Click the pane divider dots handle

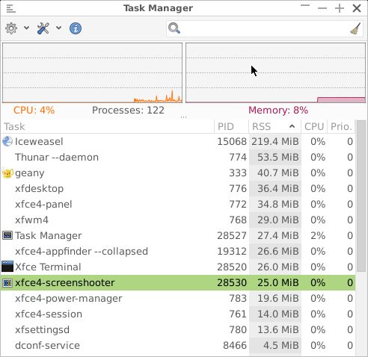(184, 117)
